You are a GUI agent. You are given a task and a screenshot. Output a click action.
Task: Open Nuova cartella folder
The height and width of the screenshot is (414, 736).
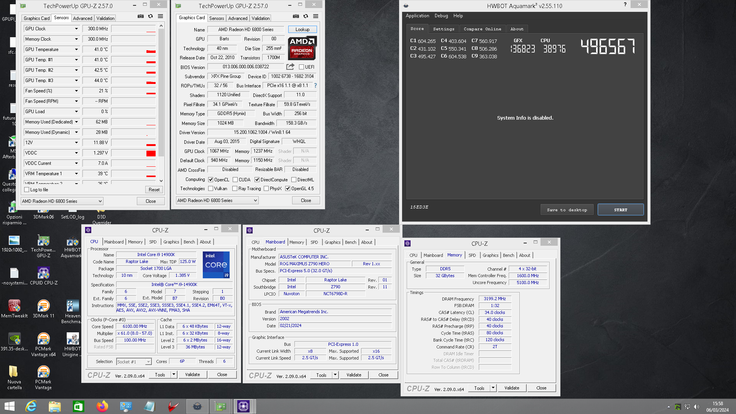point(14,378)
